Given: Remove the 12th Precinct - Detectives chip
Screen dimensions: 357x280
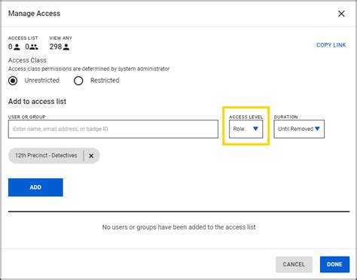Looking at the screenshot, I should pos(91,156).
